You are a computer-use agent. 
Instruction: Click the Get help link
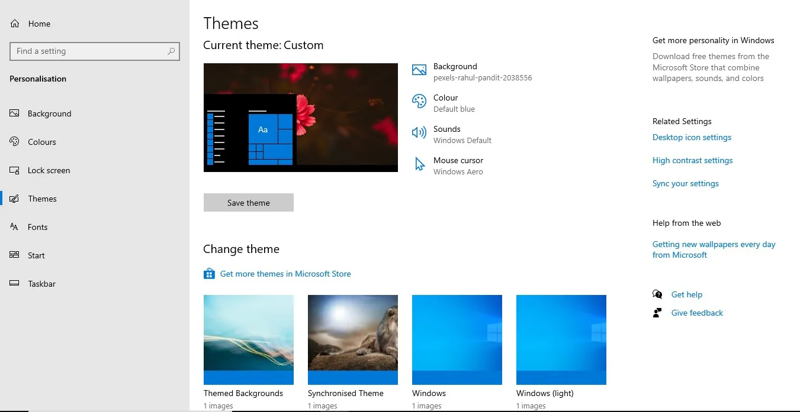pyautogui.click(x=687, y=294)
